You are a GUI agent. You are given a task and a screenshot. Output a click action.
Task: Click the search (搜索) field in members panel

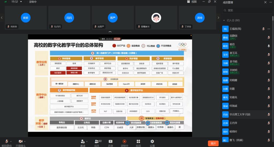click(247, 10)
